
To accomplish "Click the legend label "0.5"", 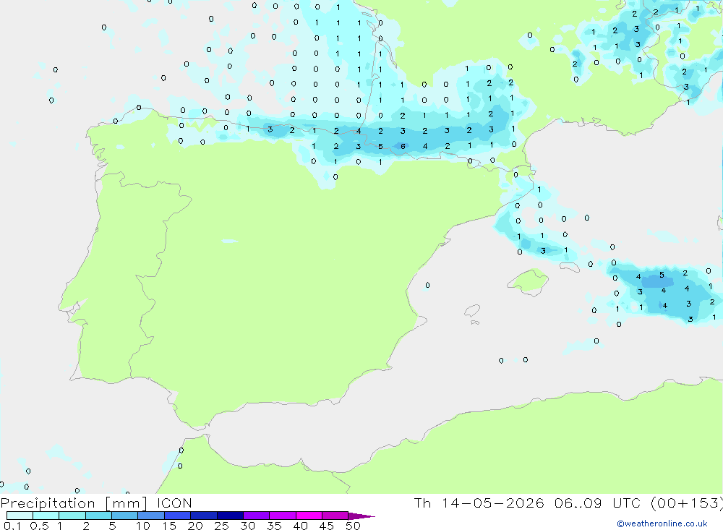I will pyautogui.click(x=39, y=526).
